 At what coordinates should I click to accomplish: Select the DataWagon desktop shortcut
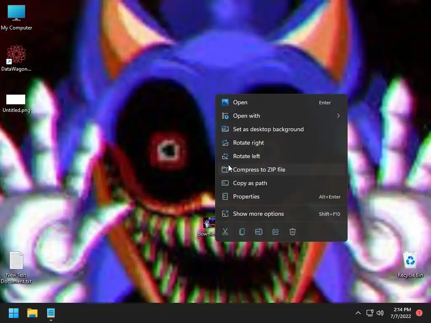[16, 58]
